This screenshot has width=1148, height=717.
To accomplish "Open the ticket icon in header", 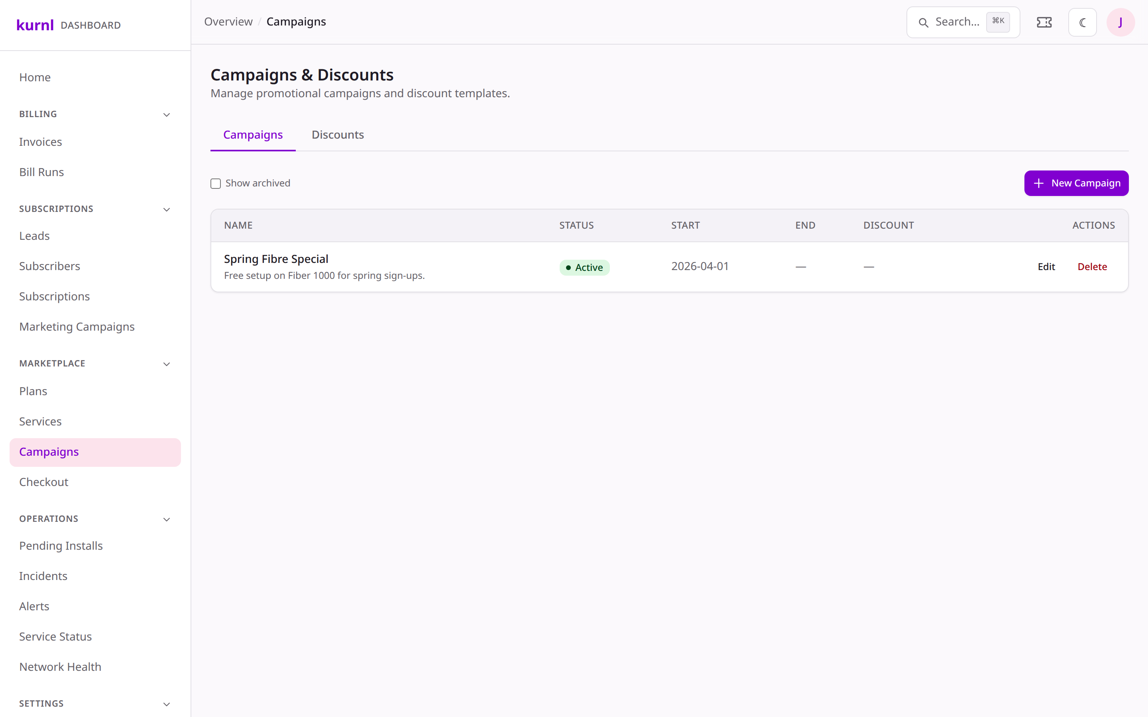I will 1044,22.
